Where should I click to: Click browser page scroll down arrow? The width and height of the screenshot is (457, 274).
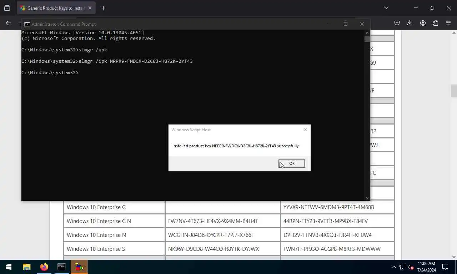pyautogui.click(x=454, y=257)
